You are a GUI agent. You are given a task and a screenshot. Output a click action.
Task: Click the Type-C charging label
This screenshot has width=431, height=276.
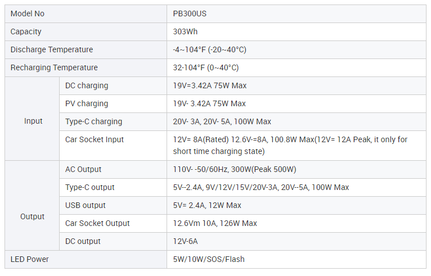pyautogui.click(x=93, y=121)
